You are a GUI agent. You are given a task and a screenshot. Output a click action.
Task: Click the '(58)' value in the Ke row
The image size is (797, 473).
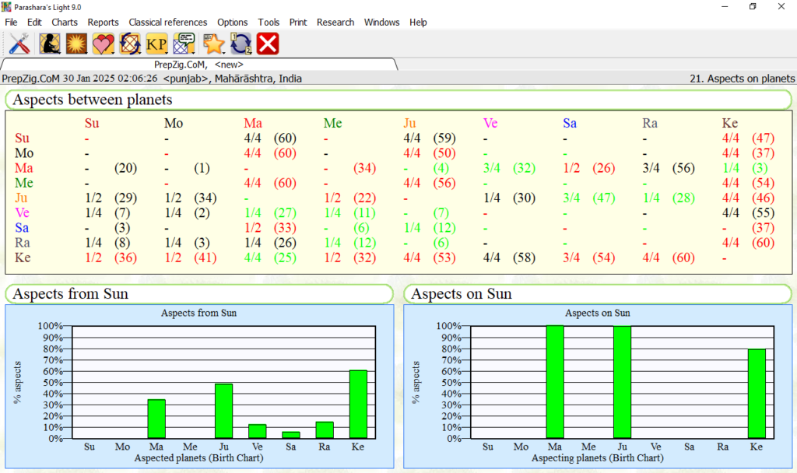pos(524,258)
